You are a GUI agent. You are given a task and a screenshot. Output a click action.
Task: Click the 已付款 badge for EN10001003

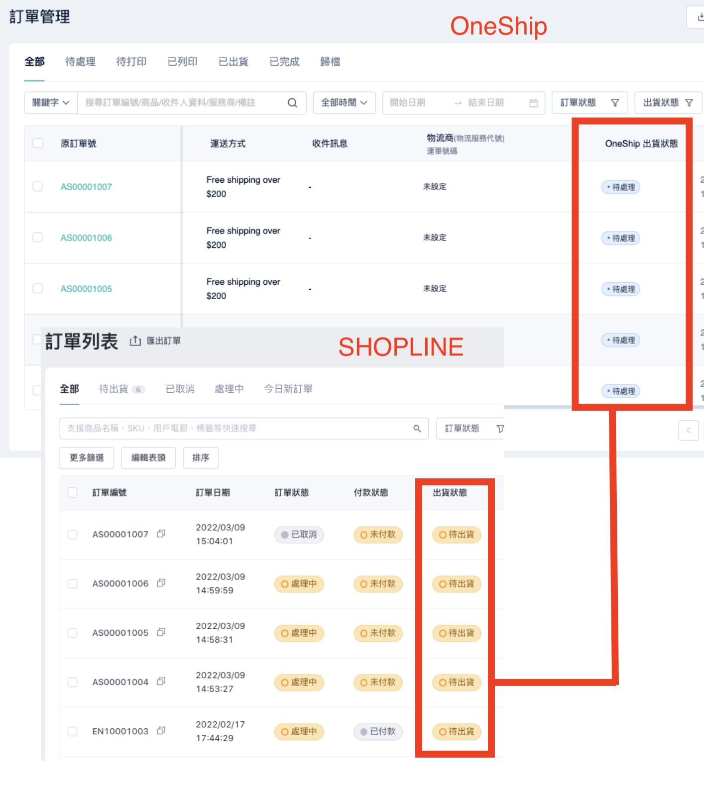[378, 732]
